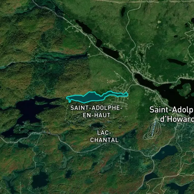Click the small pond above LAC-CHANTAL label
This screenshot has width=194, height=194.
coord(97,125)
